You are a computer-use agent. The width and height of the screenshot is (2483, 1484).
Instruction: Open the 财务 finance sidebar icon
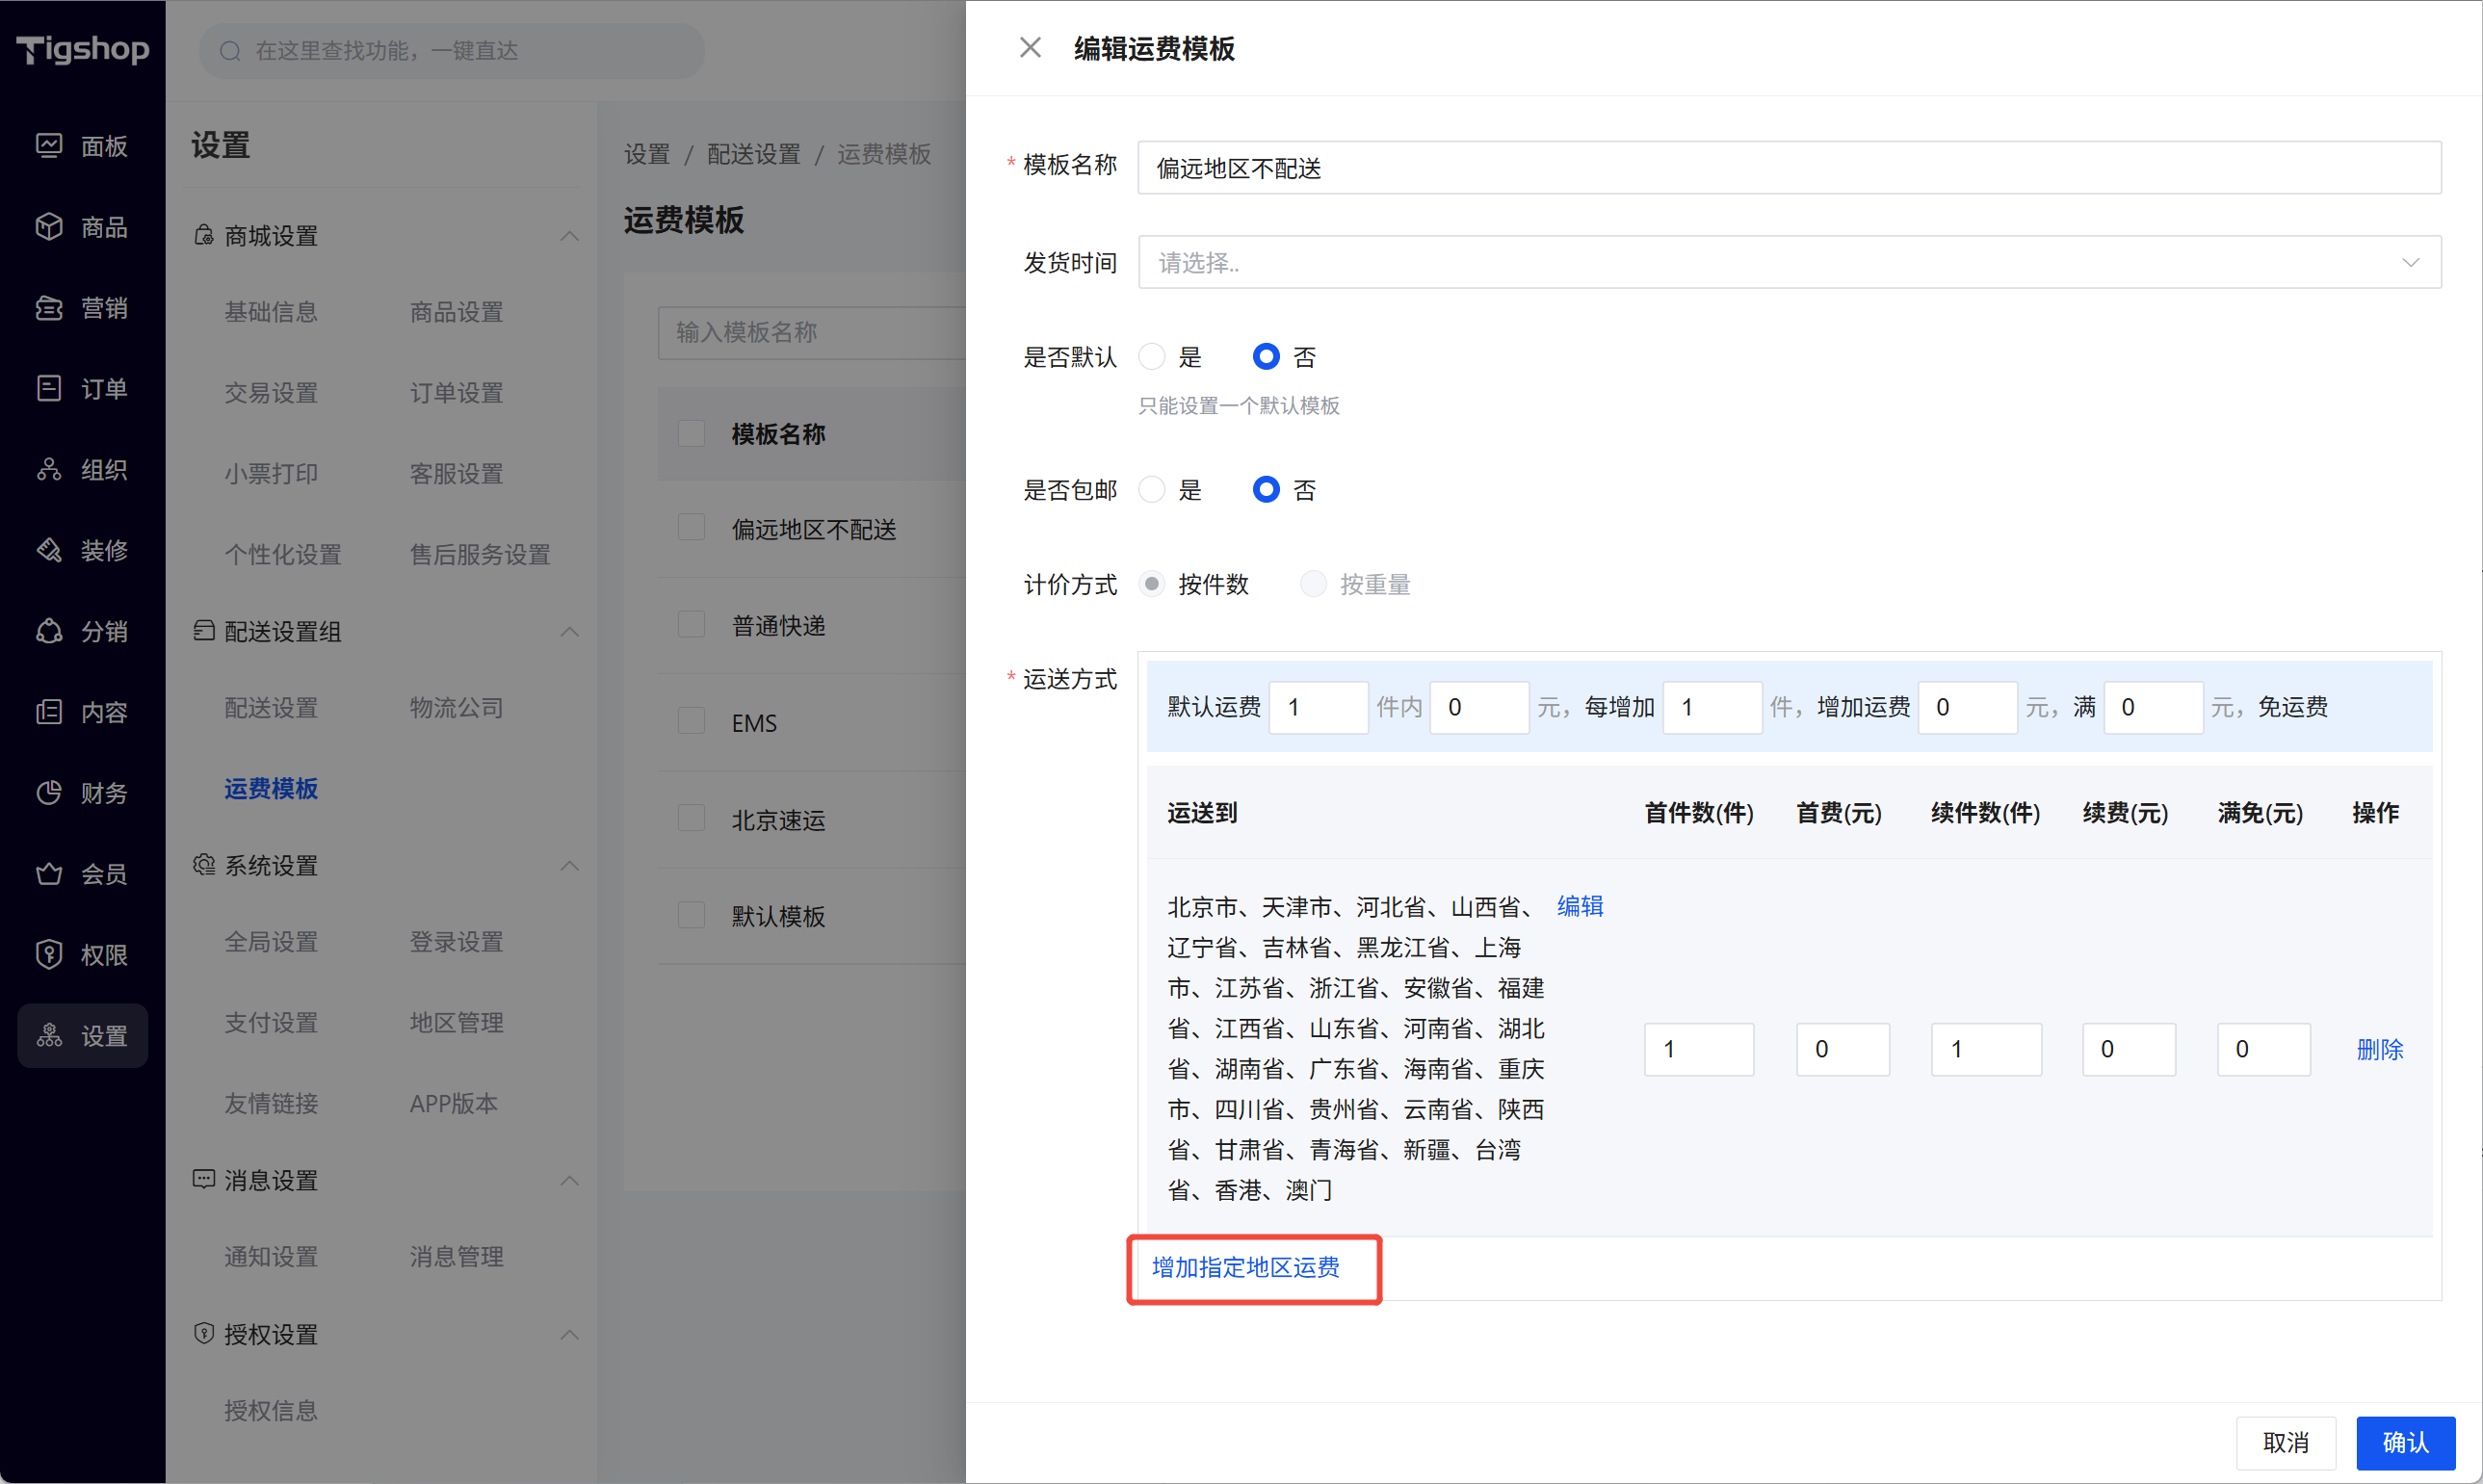point(49,793)
